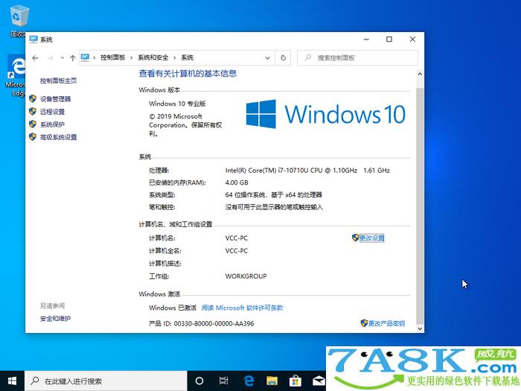Select the System breadcrumb item
521x391 pixels.
click(187, 57)
